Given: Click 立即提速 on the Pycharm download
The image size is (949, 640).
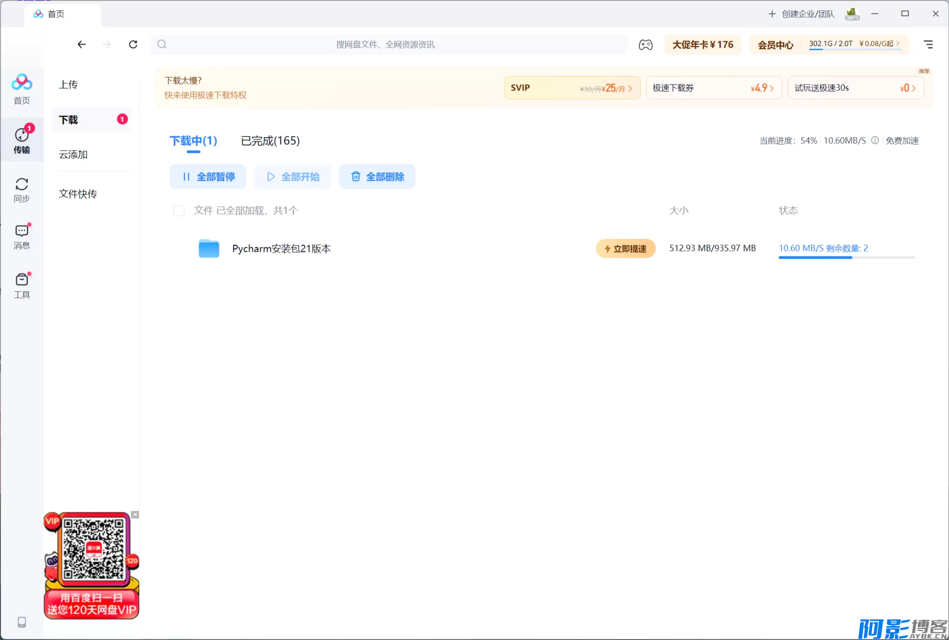Looking at the screenshot, I should pos(625,249).
